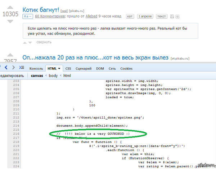Select the DOM tab
216x169 pixels.
pyautogui.click(x=100, y=68)
